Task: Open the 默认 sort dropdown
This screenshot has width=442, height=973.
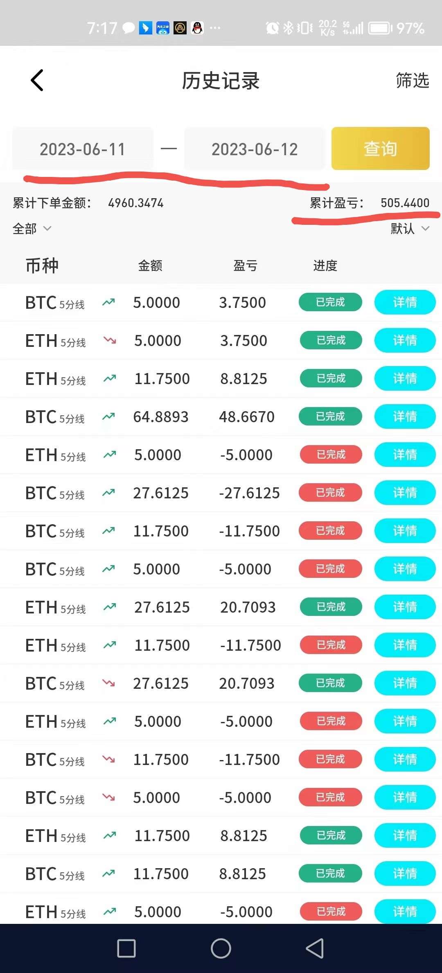Action: (410, 229)
